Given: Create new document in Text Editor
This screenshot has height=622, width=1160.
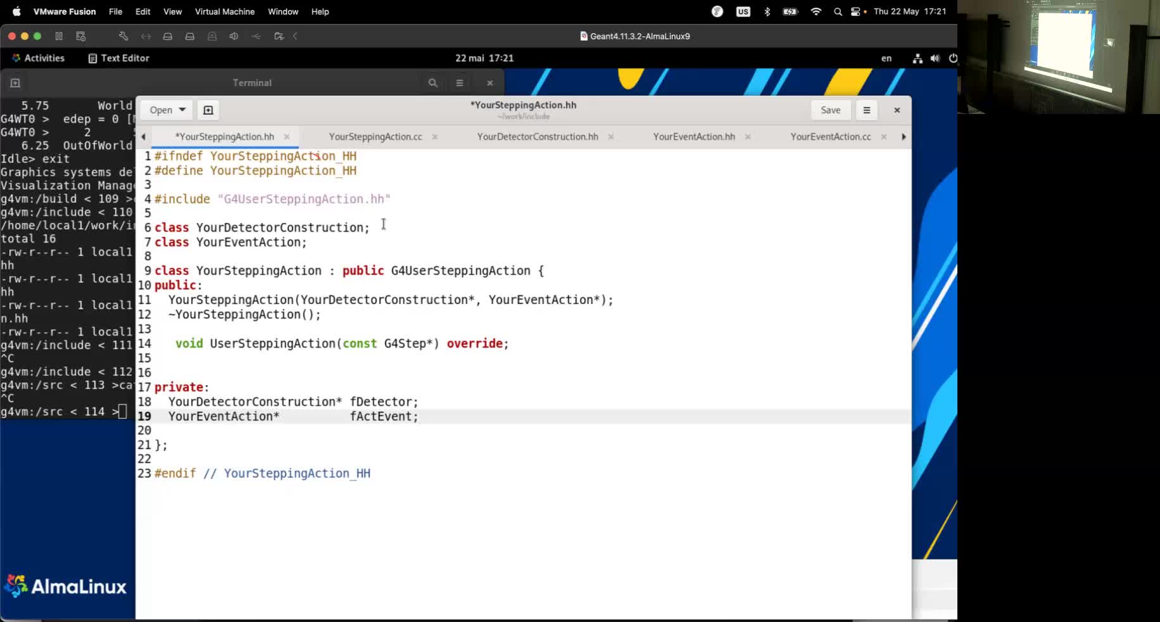Looking at the screenshot, I should pyautogui.click(x=208, y=110).
